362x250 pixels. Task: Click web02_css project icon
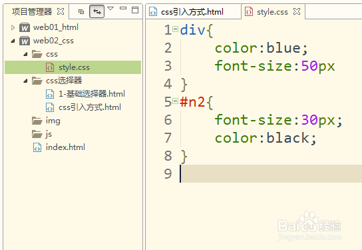point(25,41)
